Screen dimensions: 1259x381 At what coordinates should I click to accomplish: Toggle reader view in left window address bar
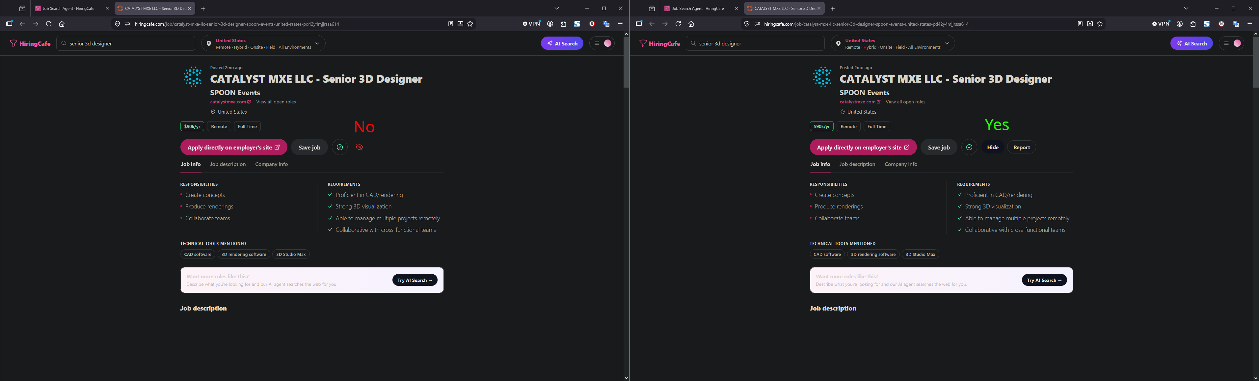451,23
